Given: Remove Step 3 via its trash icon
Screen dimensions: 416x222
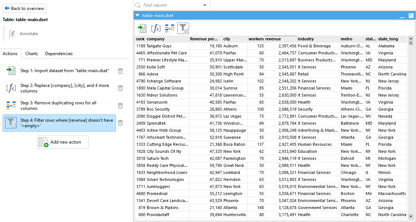Looking at the screenshot, I should 120,106.
